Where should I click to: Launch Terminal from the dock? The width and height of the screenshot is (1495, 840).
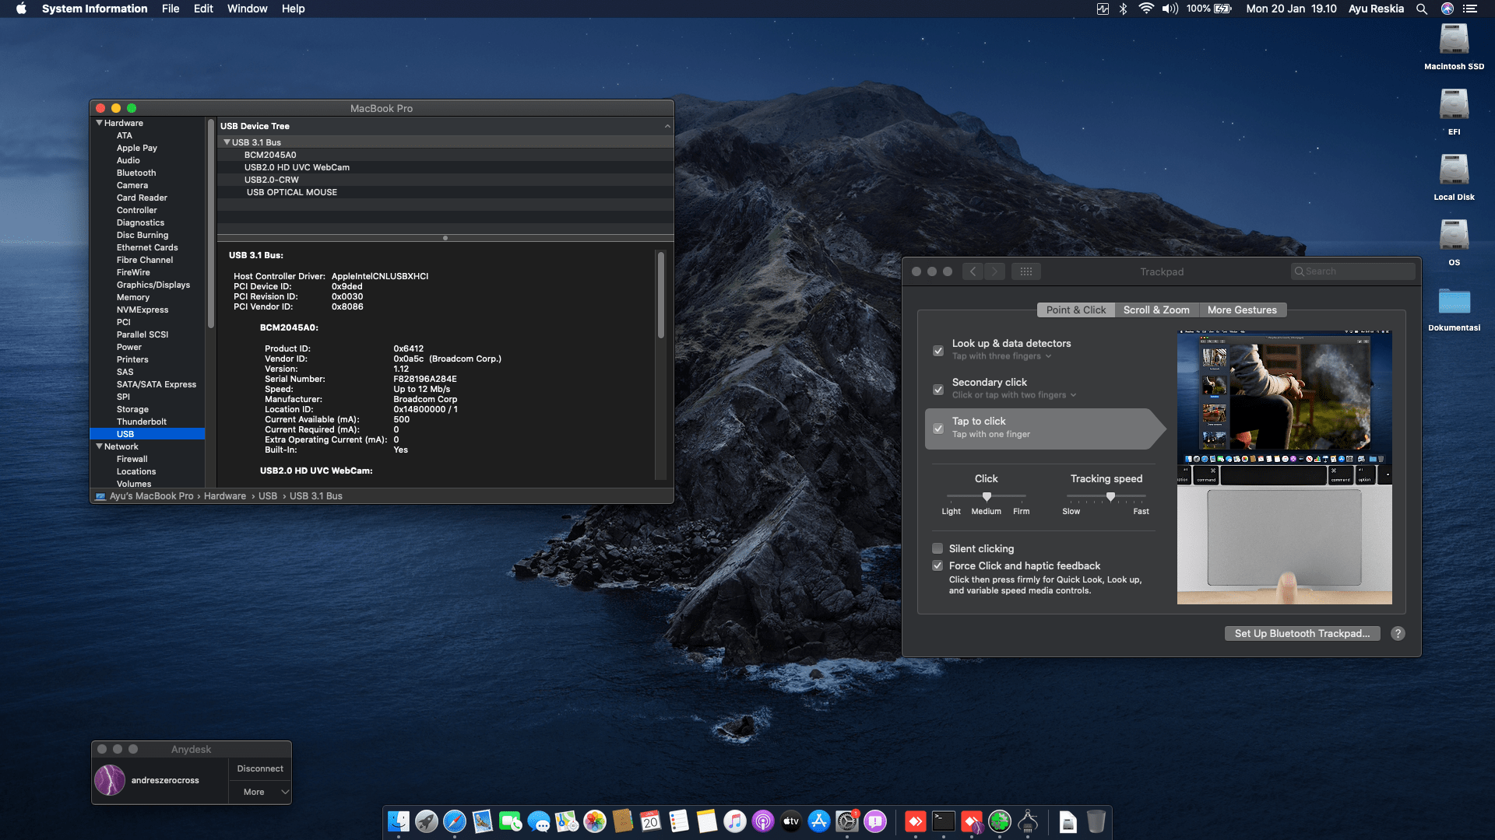pyautogui.click(x=944, y=821)
